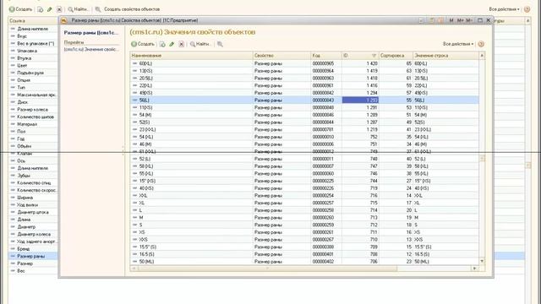Select the Материал item in background list

pyautogui.click(x=33, y=124)
